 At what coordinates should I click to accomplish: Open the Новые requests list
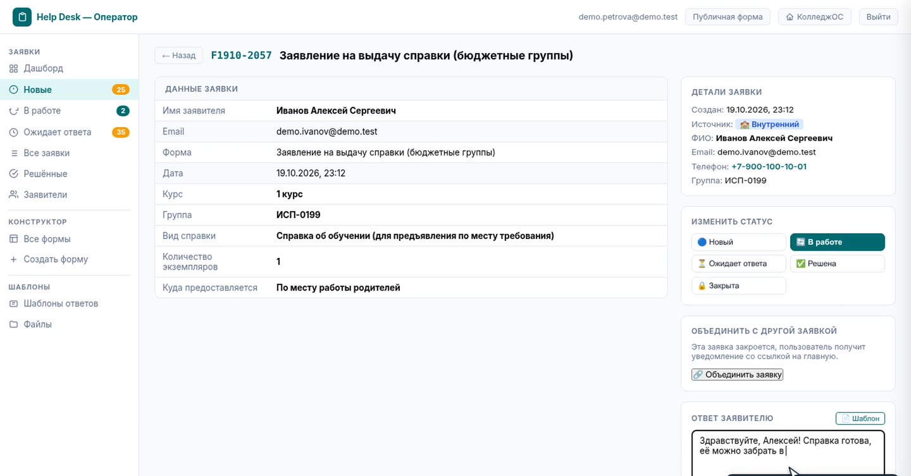pos(69,90)
